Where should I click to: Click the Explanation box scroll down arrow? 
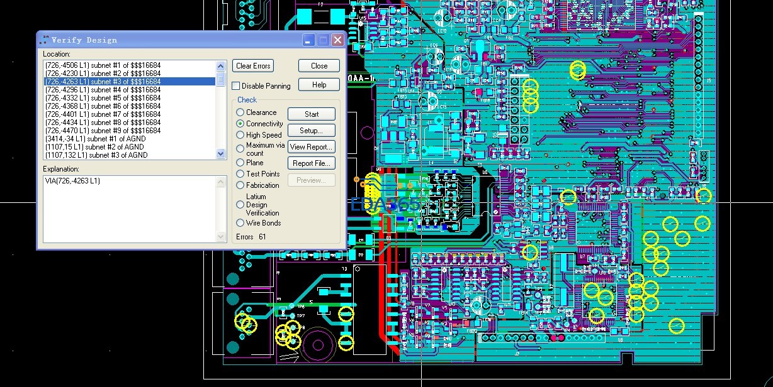tap(221, 237)
